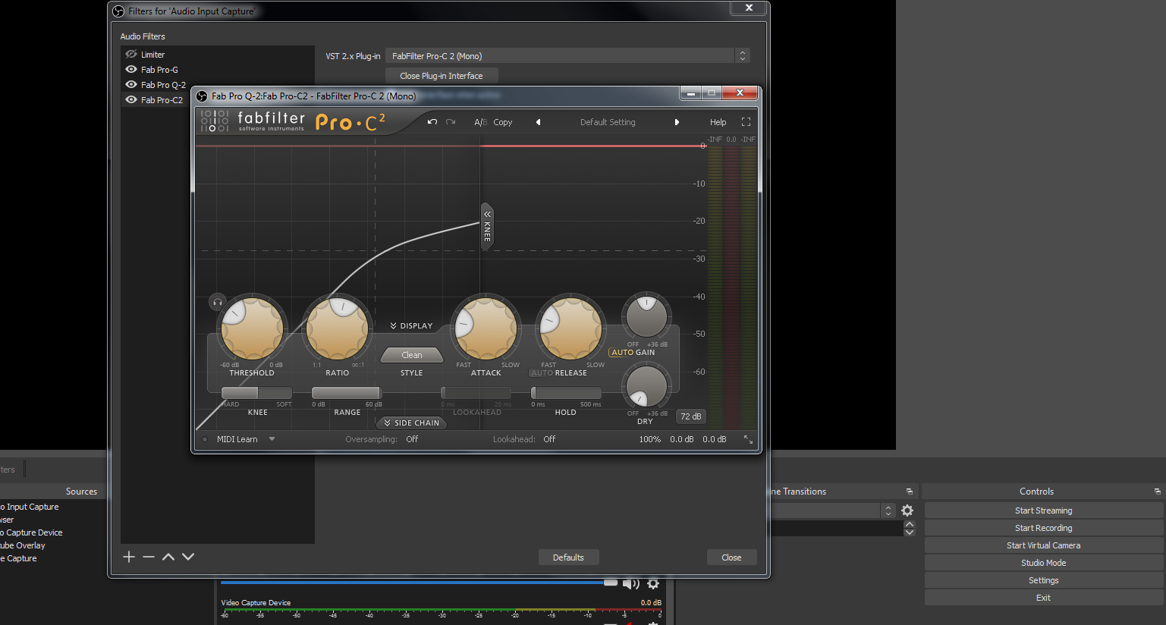Image resolution: width=1166 pixels, height=625 pixels.
Task: Mute the audio mixer speaker icon
Action: click(630, 583)
